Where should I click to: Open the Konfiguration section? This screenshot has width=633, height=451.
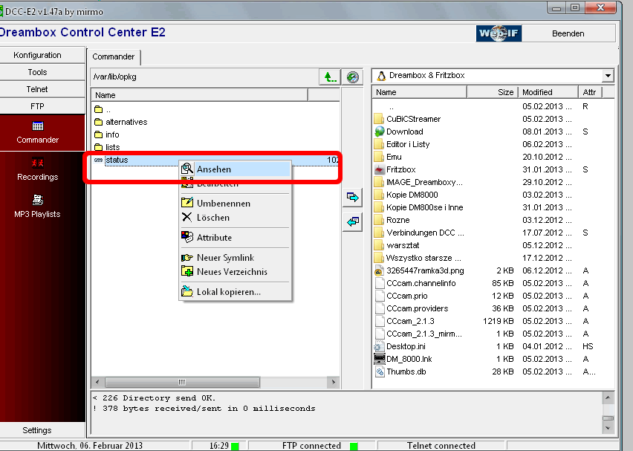[37, 55]
